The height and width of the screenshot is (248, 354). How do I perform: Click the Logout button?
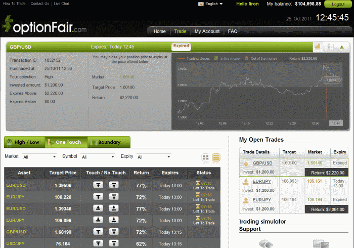point(338,4)
